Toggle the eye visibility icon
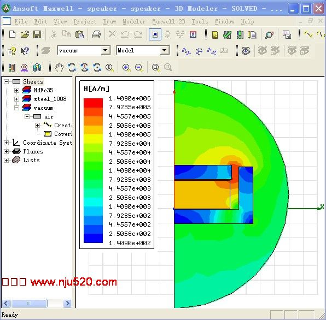 click(246, 51)
